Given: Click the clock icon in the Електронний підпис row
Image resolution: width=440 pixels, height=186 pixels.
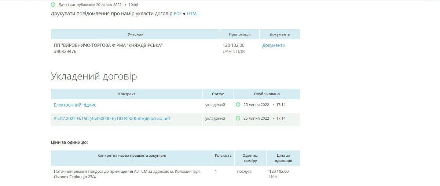Looking at the screenshot, I should point(238,105).
